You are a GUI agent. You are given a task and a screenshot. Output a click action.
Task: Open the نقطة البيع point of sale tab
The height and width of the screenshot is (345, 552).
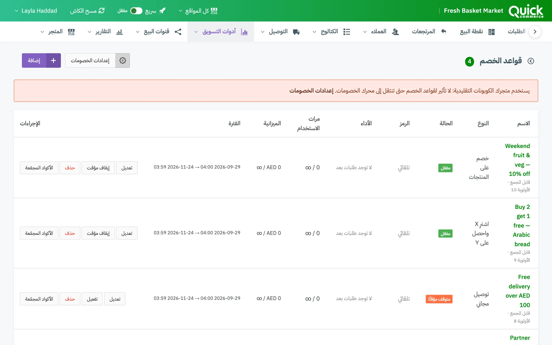477,32
